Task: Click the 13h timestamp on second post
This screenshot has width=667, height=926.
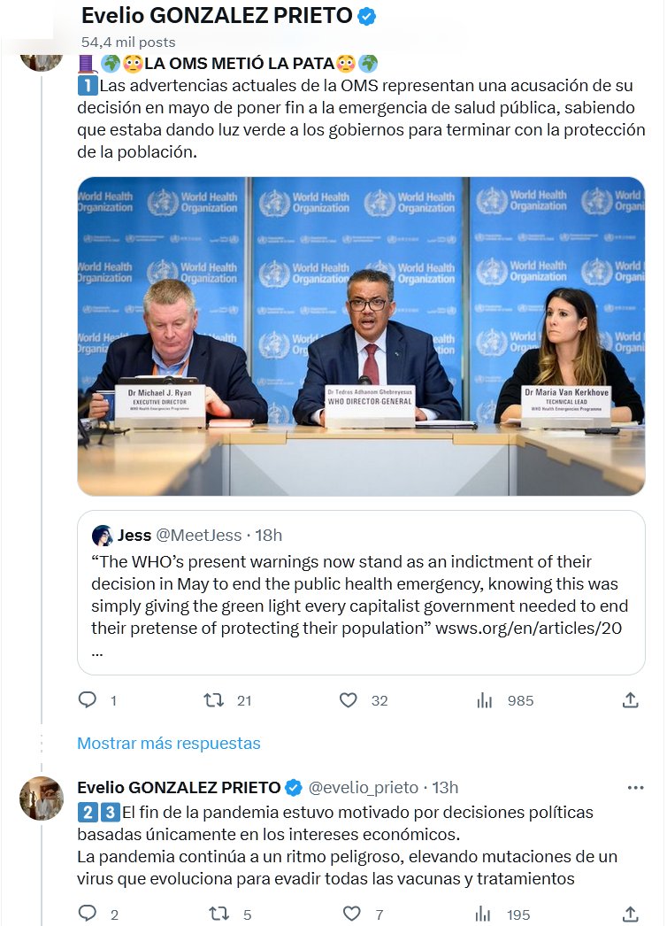Action: (445, 787)
